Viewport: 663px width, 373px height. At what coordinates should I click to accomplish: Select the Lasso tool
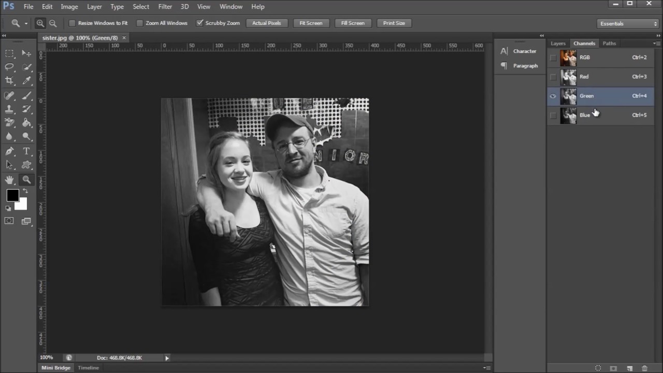click(9, 67)
